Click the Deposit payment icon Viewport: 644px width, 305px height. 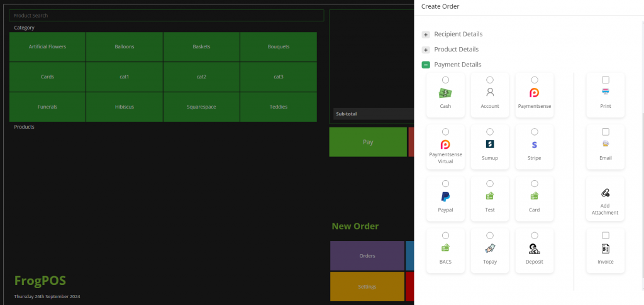point(534,248)
